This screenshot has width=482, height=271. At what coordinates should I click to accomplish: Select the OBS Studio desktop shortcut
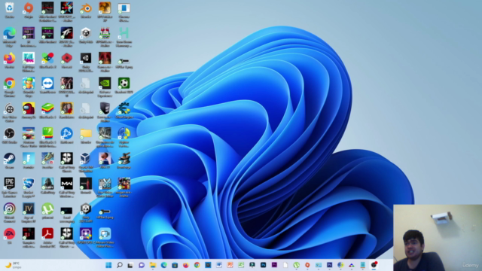pyautogui.click(x=10, y=135)
